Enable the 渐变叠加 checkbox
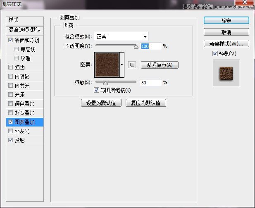The image size is (255, 208). point(11,112)
